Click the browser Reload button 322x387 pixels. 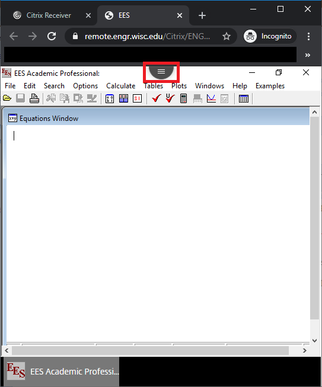52,37
